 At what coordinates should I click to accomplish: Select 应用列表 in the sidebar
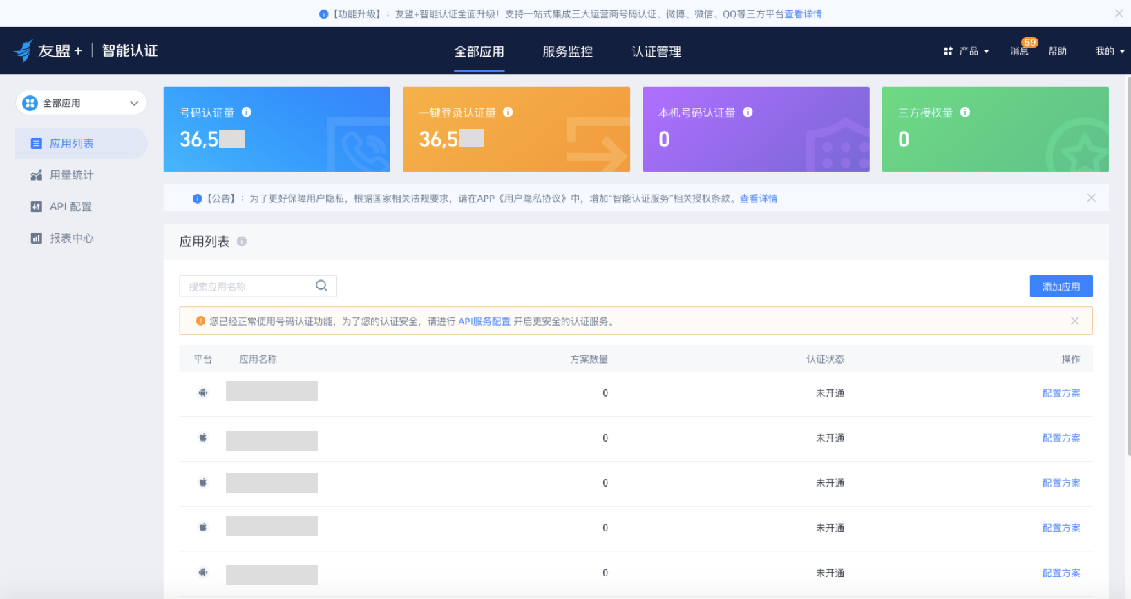click(82, 144)
